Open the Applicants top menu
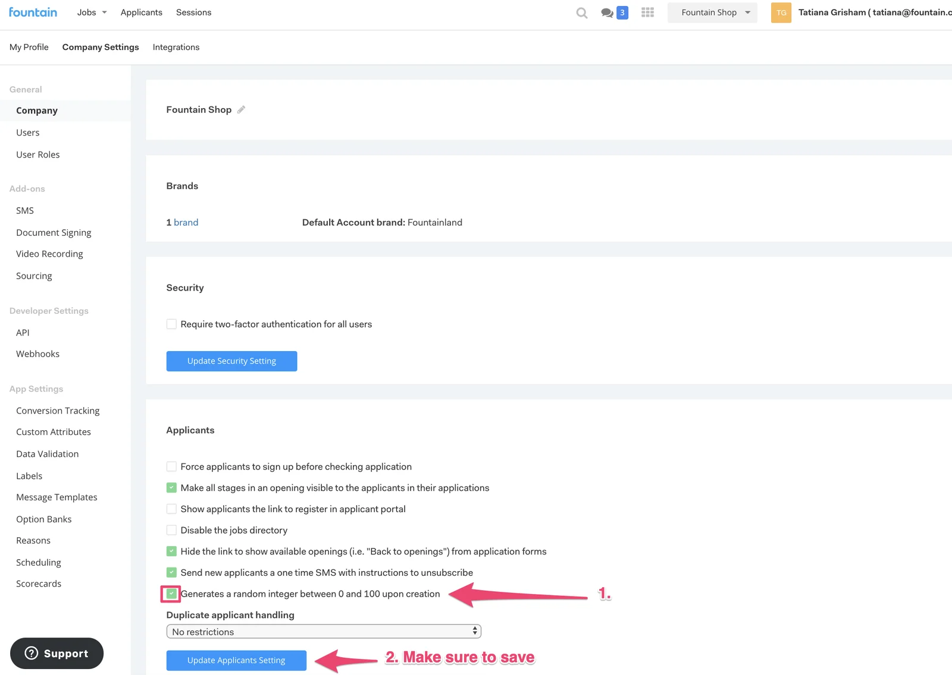Viewport: 952px width, 675px height. click(141, 12)
